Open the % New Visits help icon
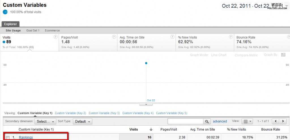Viewport: 290px width, 140px height. [x=231, y=37]
